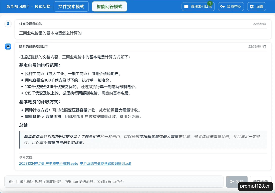Click green notification badge showing 1
275x193 pixels.
click(210, 3)
